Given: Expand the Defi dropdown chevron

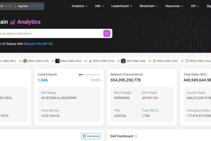Looking at the screenshot, I should 103,6.
